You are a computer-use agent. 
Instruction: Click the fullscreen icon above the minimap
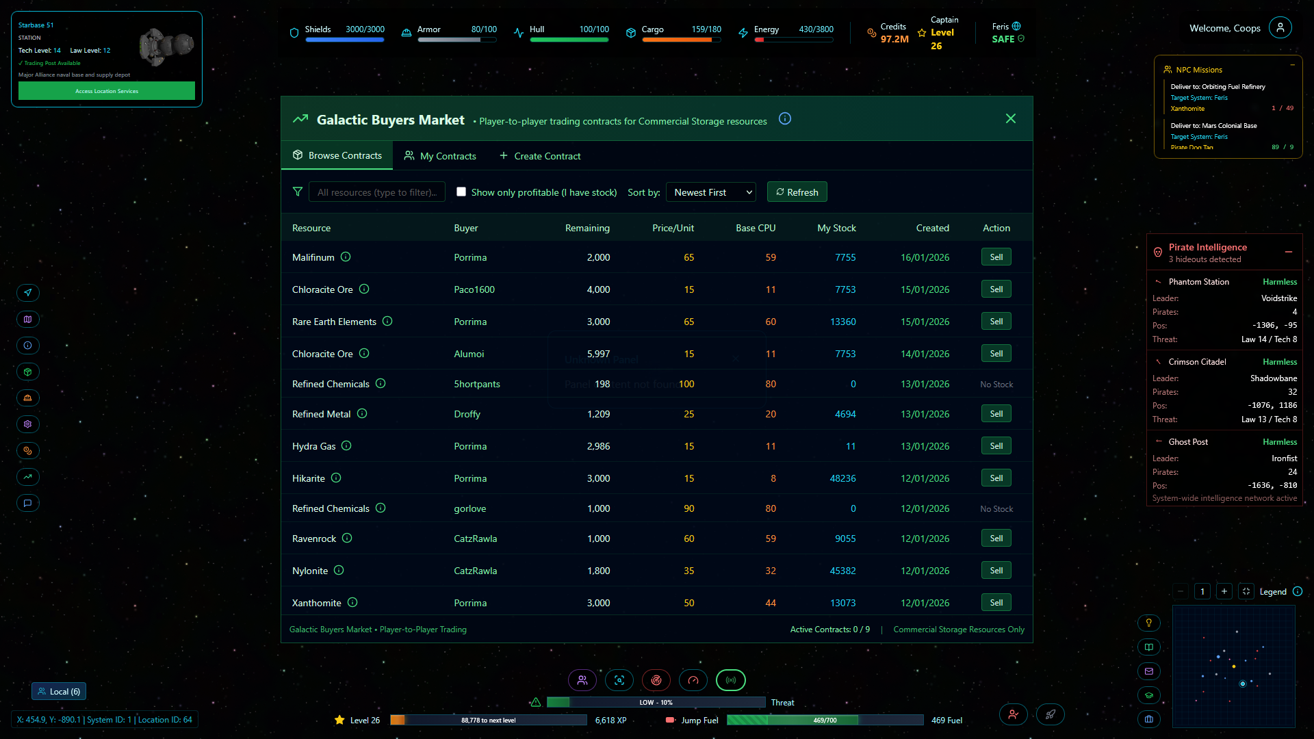(1246, 592)
